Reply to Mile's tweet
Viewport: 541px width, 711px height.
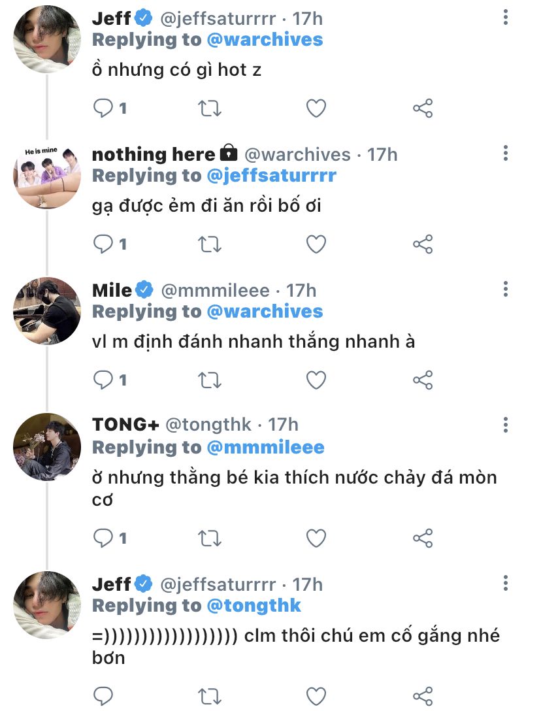pyautogui.click(x=103, y=379)
